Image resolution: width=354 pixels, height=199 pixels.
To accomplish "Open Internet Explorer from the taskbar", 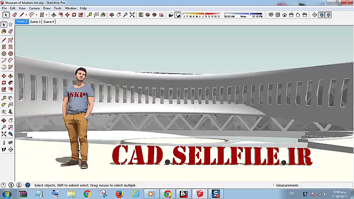I will tap(136, 194).
